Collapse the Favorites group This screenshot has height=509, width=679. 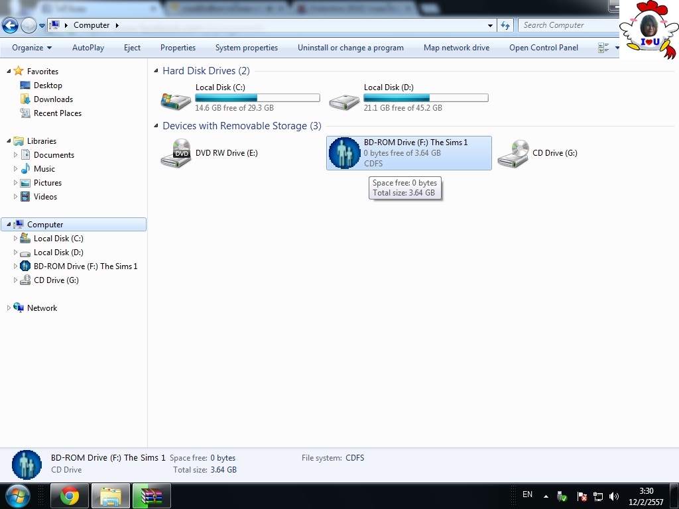[9, 71]
